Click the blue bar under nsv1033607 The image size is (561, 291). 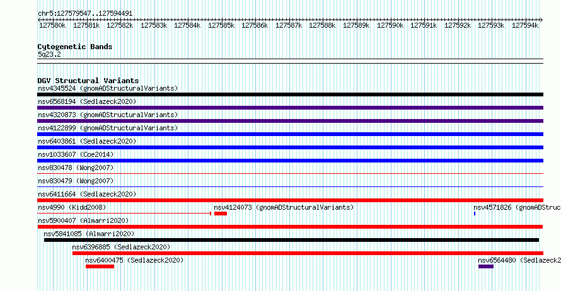tap(290, 161)
